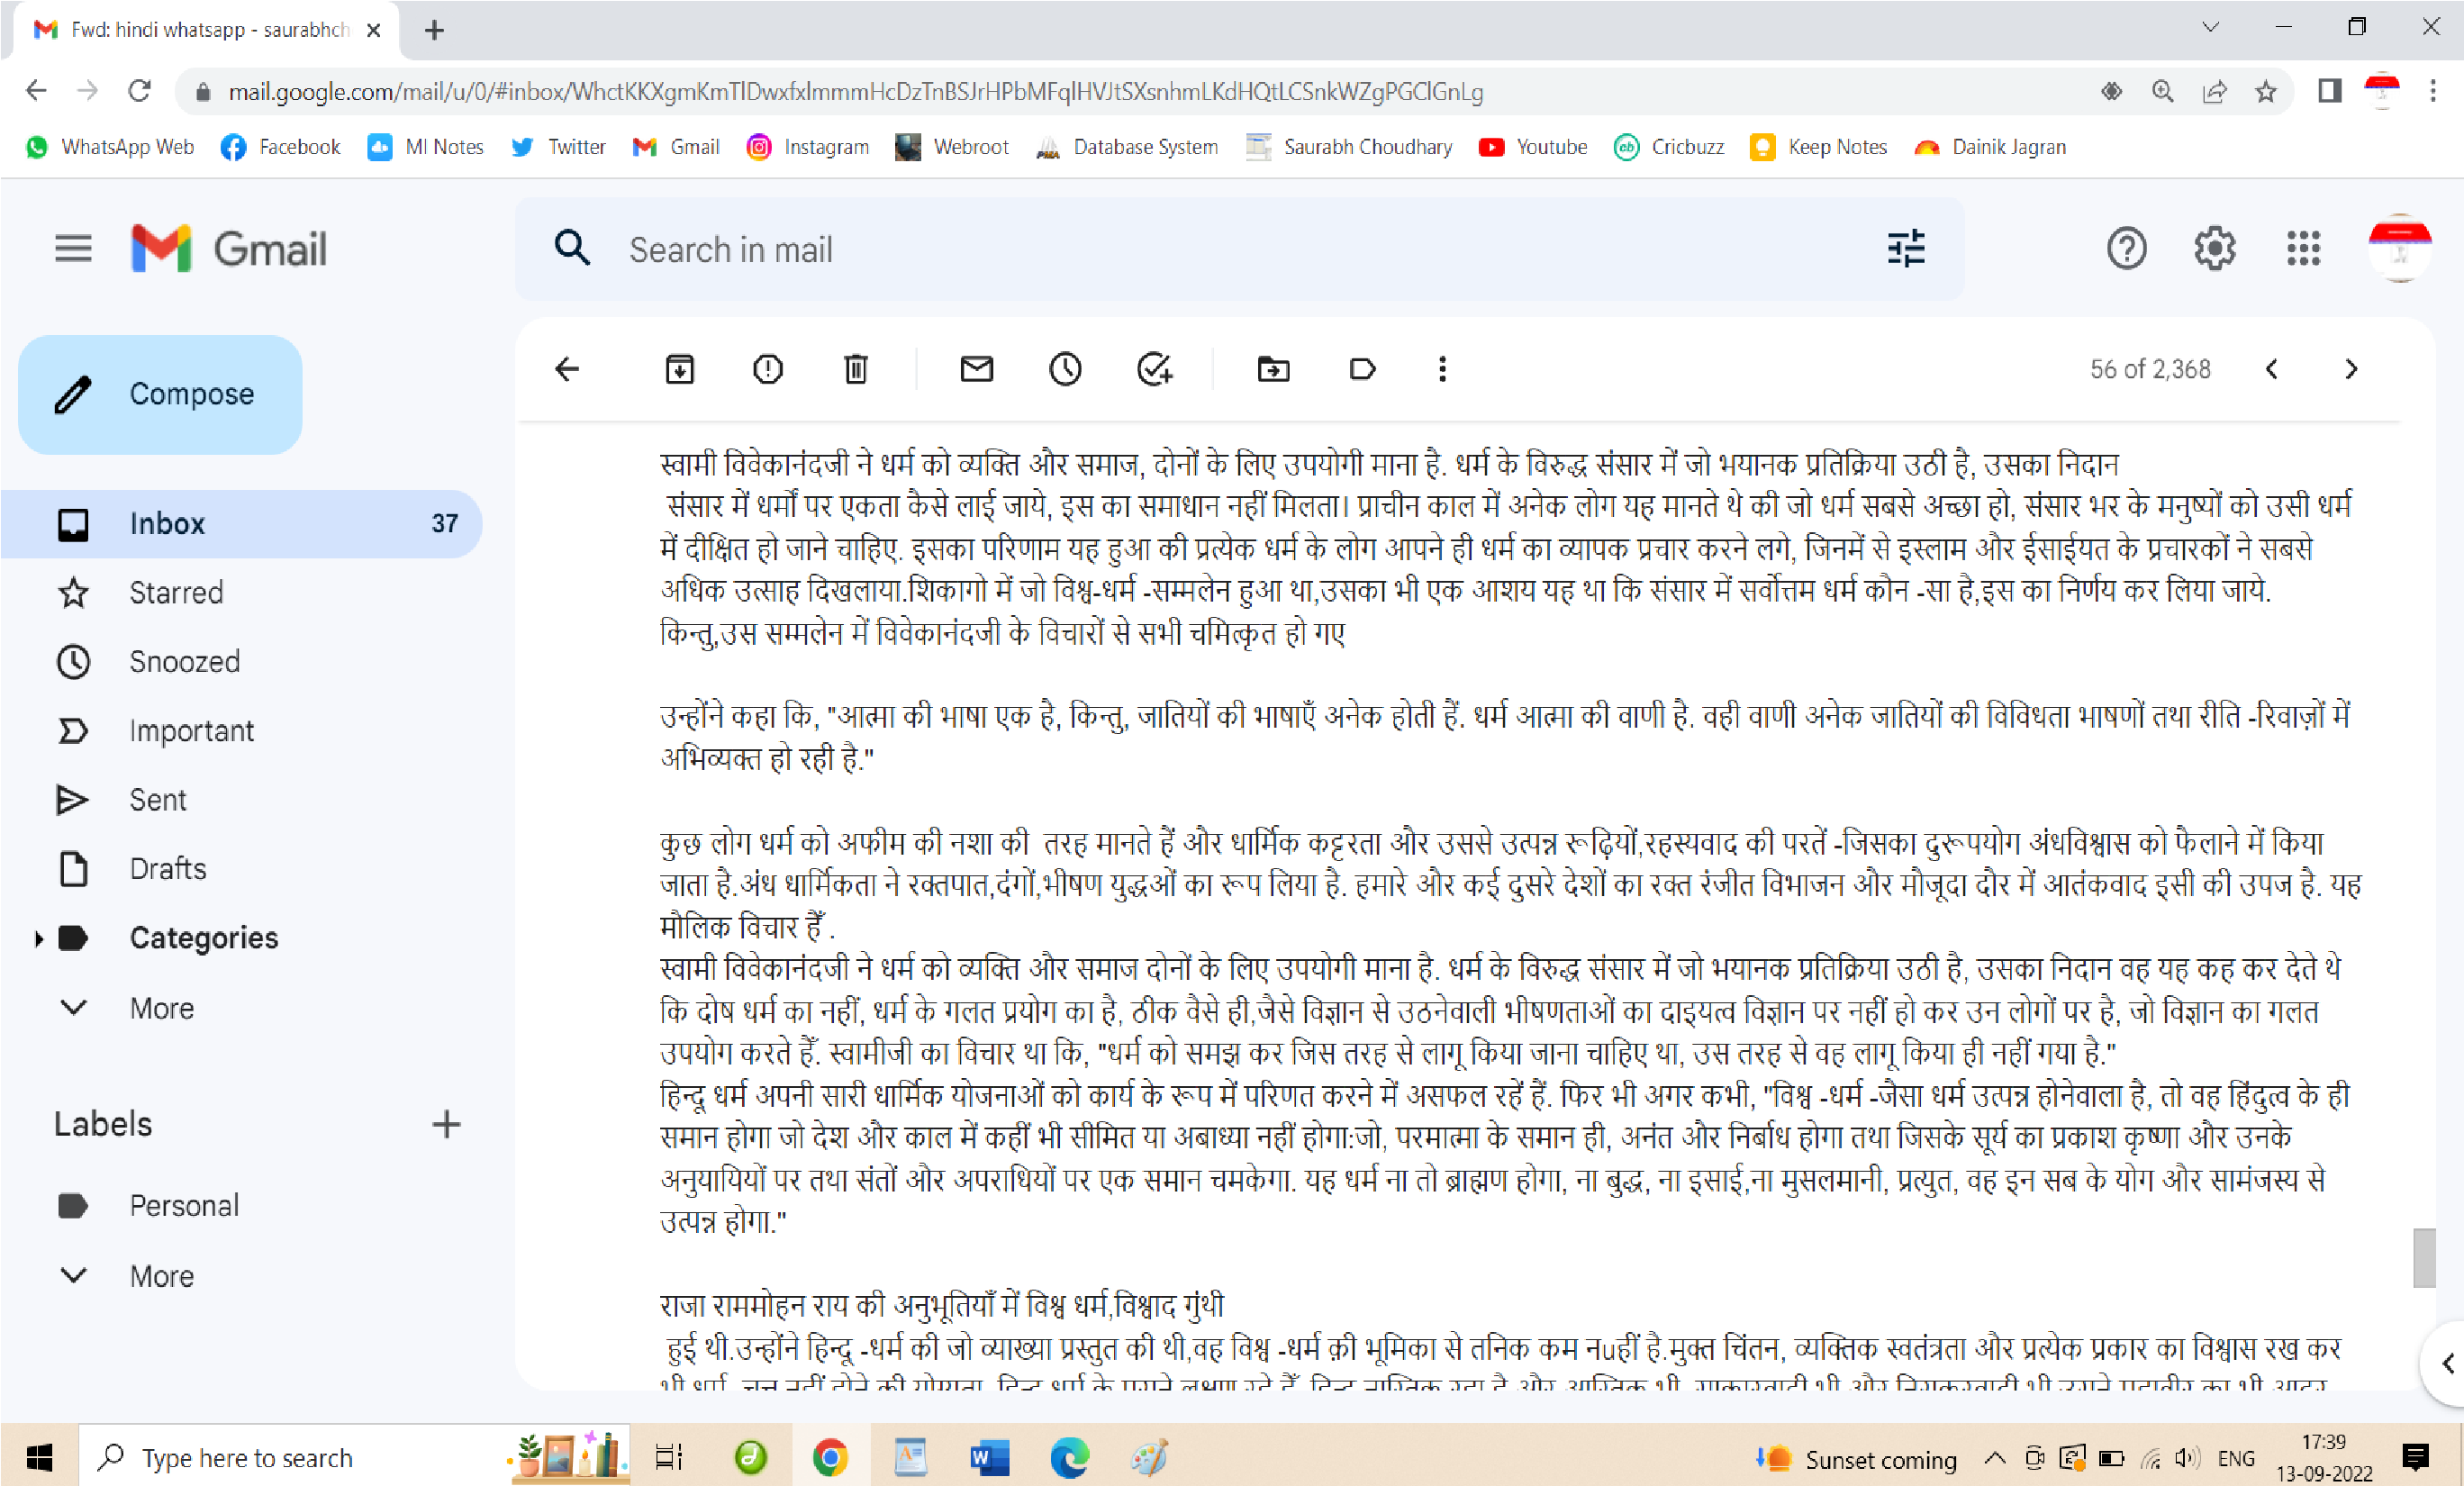Open the Inbox folder
This screenshot has height=1486, width=2464.
(x=241, y=524)
